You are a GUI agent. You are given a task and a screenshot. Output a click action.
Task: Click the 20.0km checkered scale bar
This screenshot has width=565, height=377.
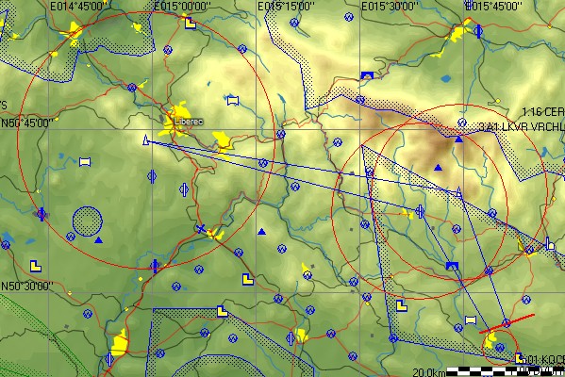point(506,371)
